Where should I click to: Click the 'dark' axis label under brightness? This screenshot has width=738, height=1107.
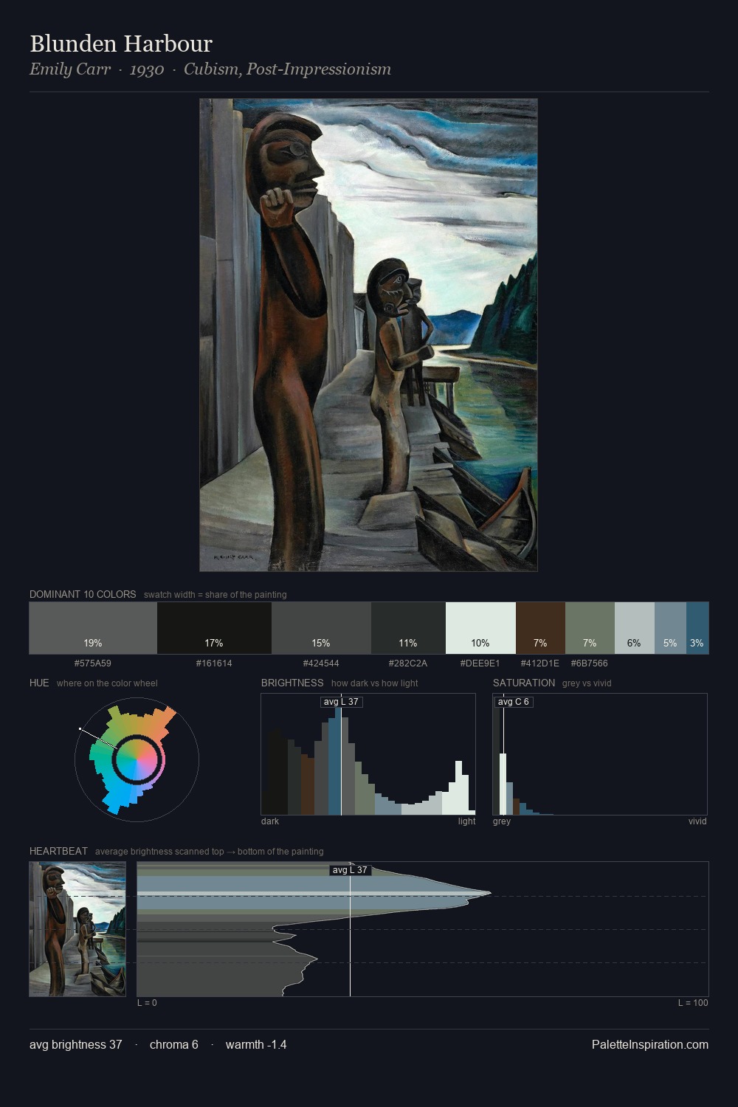[x=270, y=821]
